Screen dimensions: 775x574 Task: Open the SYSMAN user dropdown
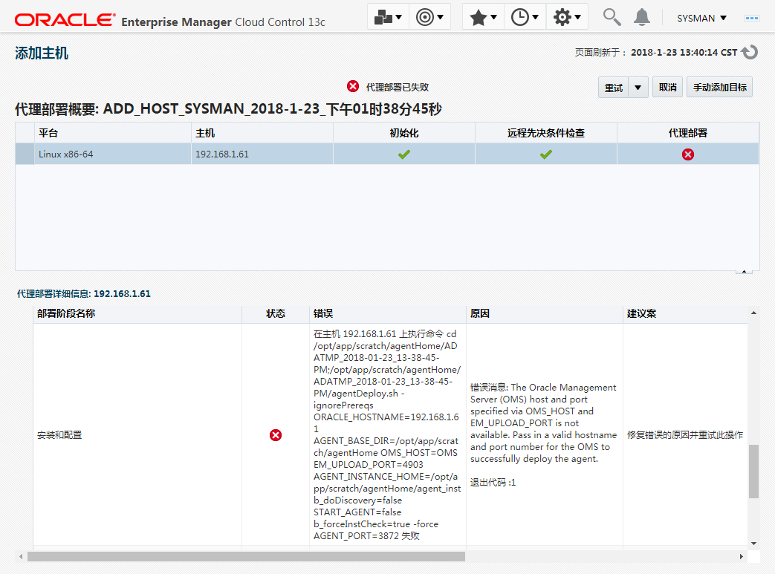pos(701,18)
